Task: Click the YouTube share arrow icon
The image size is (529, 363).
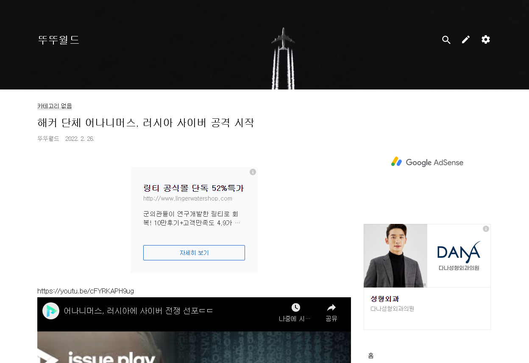Action: pyautogui.click(x=331, y=307)
